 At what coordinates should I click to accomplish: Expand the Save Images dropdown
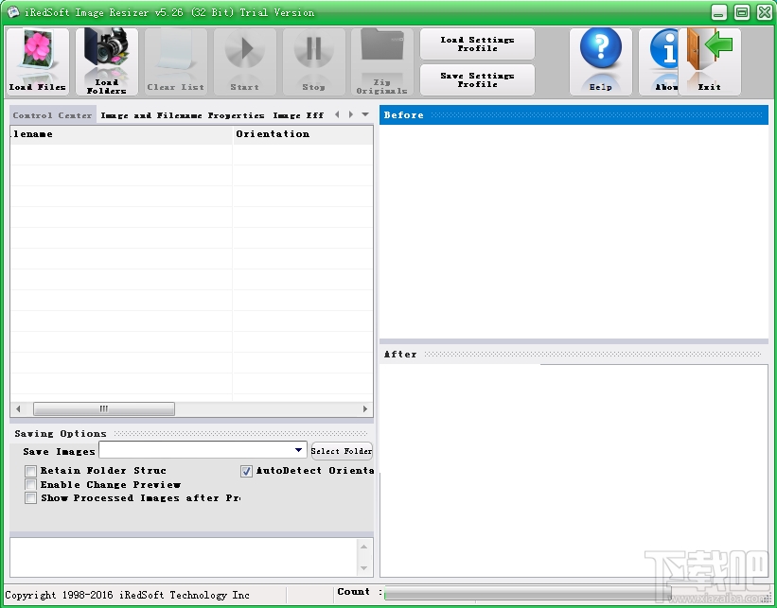pyautogui.click(x=298, y=450)
